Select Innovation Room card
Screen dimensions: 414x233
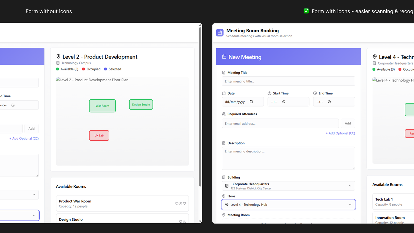(x=393, y=218)
